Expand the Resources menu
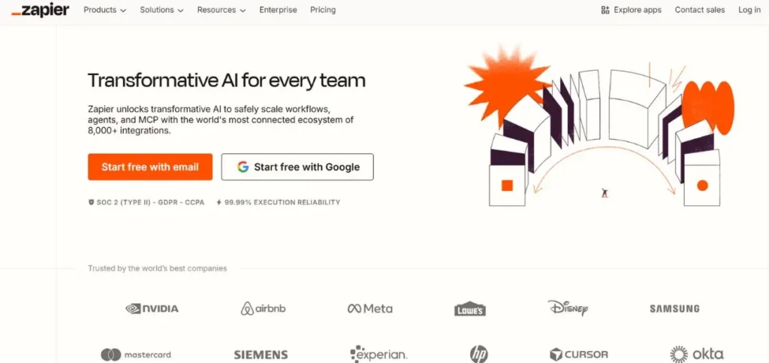Screen dimensions: 769x363 [222, 10]
